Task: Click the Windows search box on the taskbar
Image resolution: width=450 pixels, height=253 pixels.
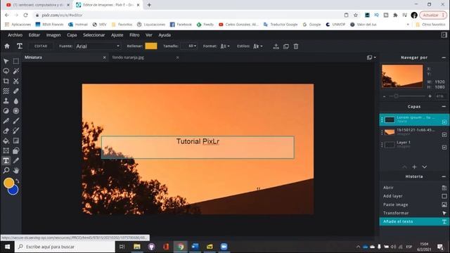Action: (x=65, y=247)
